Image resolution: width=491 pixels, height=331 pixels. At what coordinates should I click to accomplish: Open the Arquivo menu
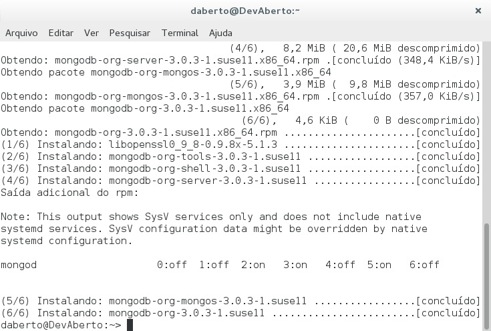(21, 33)
